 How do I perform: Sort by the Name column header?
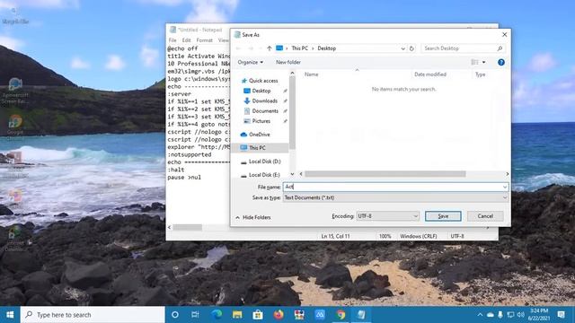coord(312,74)
